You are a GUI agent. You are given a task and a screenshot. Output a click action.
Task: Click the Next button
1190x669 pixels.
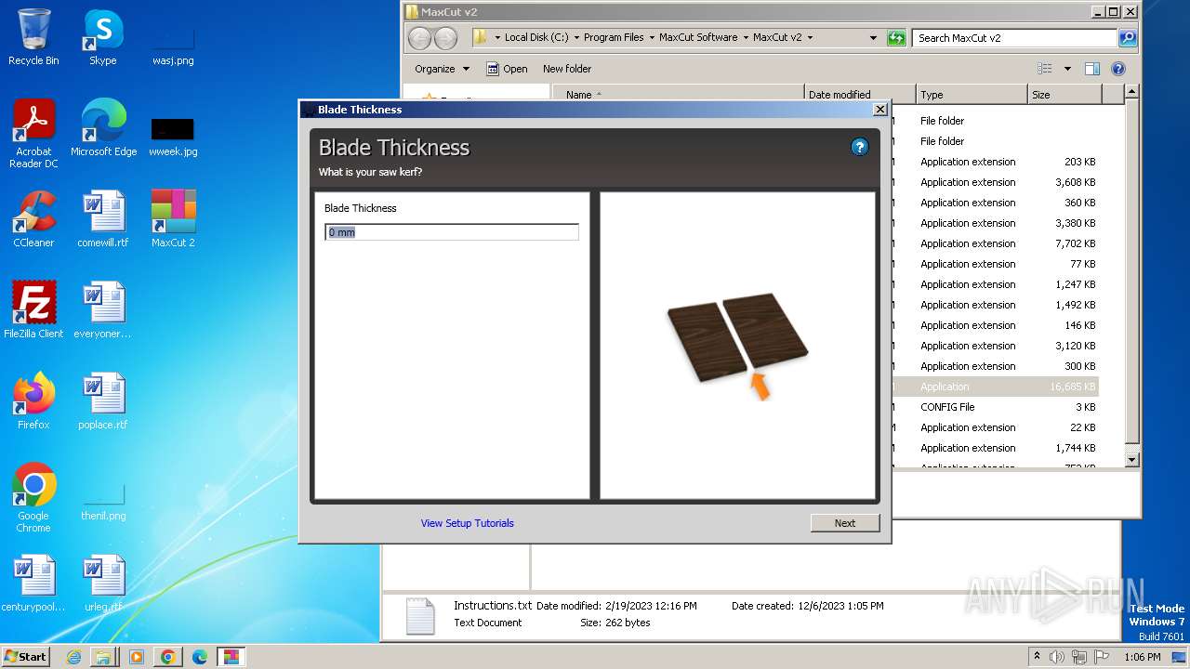click(845, 523)
